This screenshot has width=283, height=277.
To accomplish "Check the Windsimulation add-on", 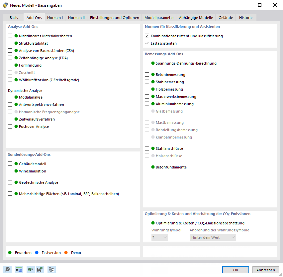I will 10,171.
